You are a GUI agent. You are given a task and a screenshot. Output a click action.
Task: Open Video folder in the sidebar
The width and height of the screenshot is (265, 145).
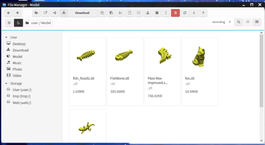pos(14,76)
